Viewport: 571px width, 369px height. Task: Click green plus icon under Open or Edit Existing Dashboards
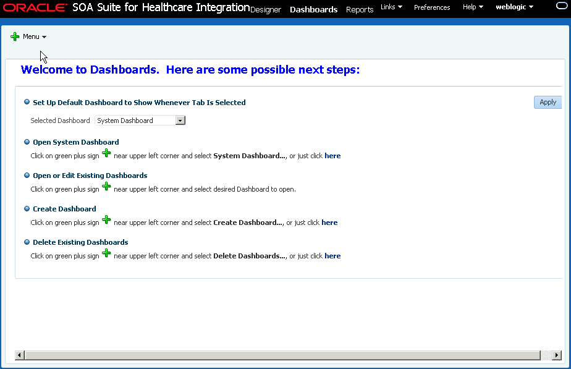[106, 187]
